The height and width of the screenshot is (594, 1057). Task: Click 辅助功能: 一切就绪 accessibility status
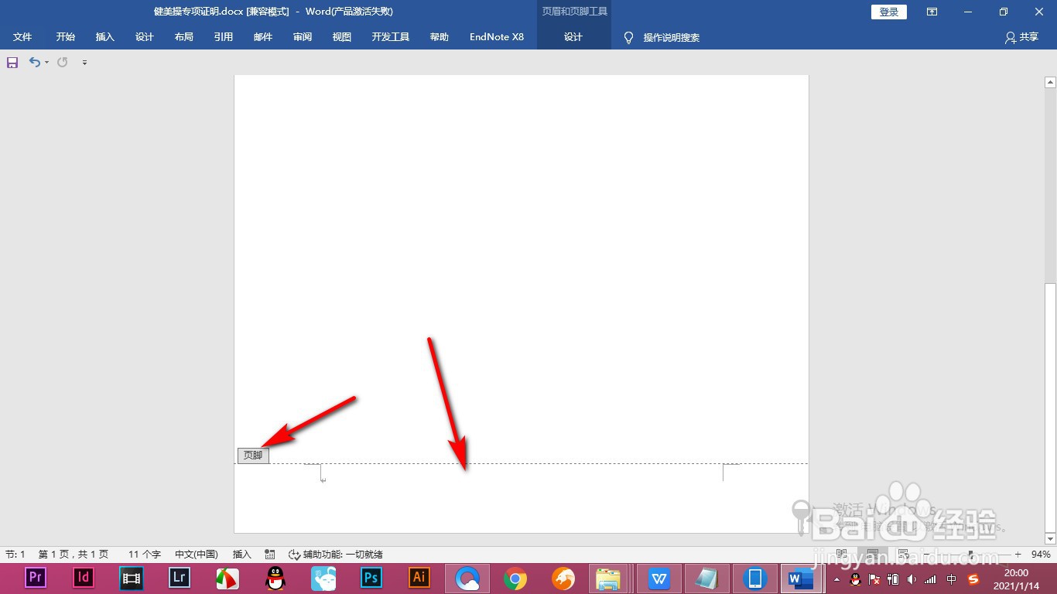point(336,555)
